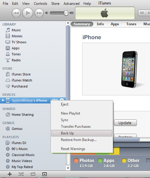The width and height of the screenshot is (150, 178).
Task: Adjust the volume slider knob
Action: [x=66, y=13]
